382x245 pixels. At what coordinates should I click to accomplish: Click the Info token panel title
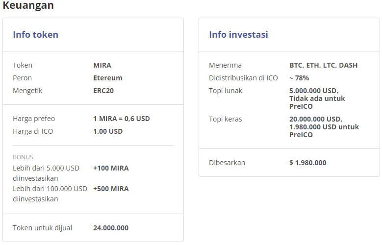pyautogui.click(x=35, y=34)
